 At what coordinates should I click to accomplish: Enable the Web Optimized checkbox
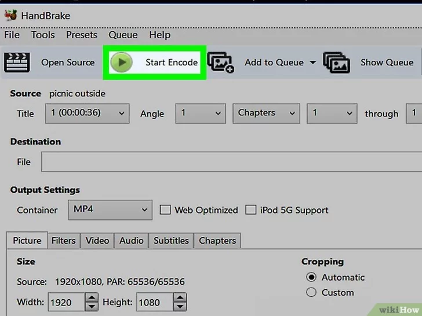click(165, 210)
